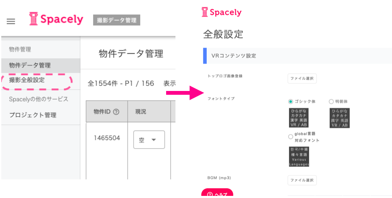Open the hamburger menu icon
The image size is (392, 198).
(11, 22)
